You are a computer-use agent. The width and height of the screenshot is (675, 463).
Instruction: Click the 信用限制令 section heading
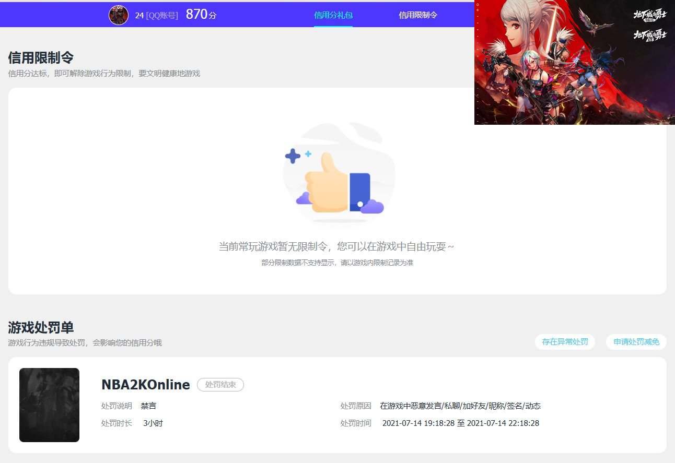pos(41,57)
